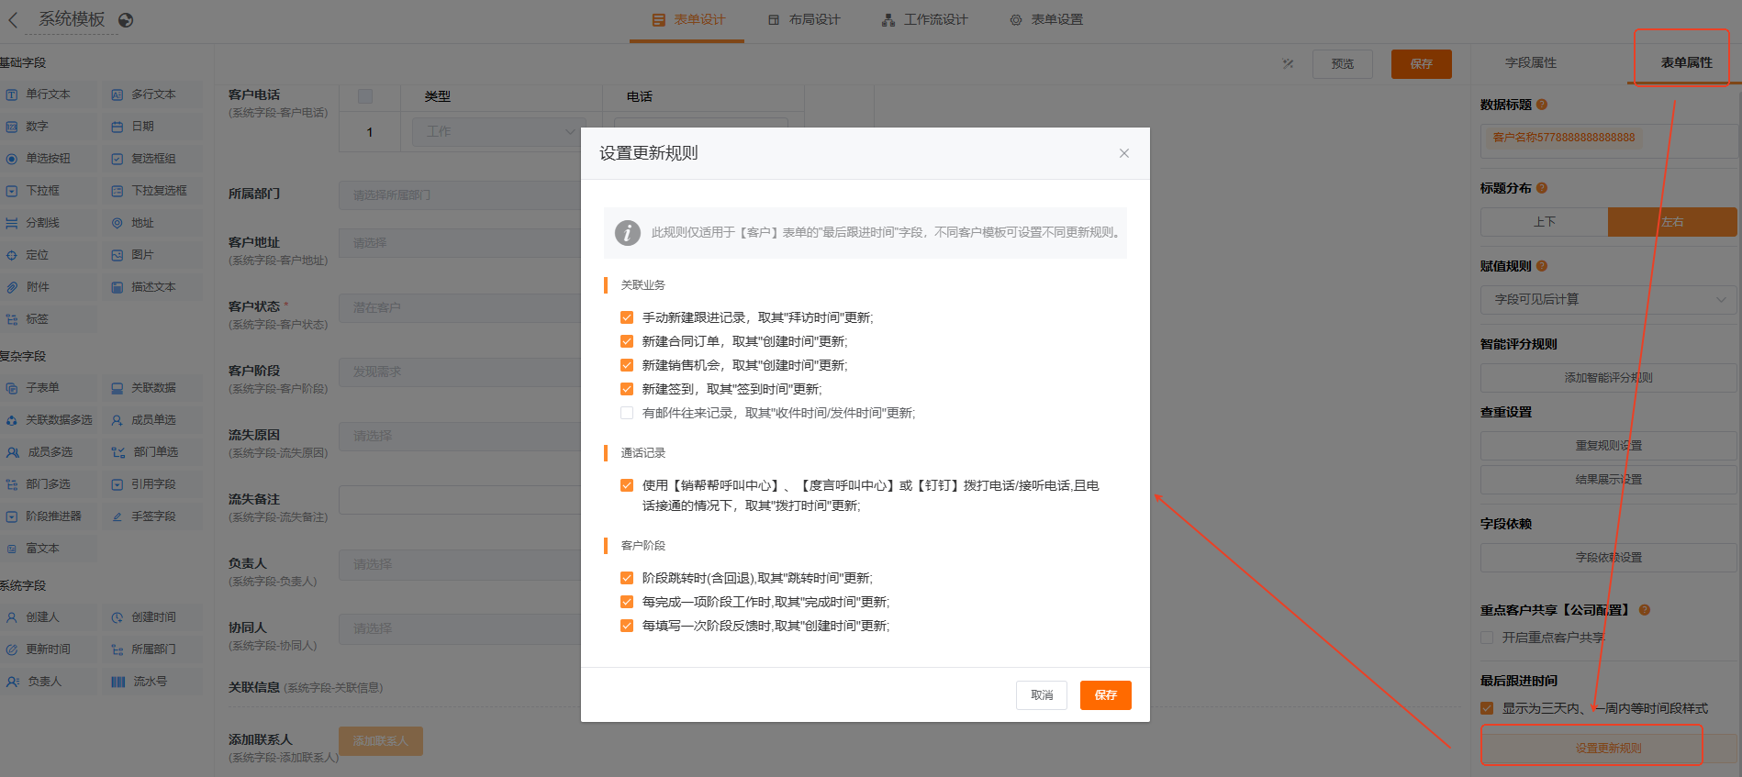Click 保存 in the update rules dialog
This screenshot has height=777, width=1742.
click(x=1105, y=695)
